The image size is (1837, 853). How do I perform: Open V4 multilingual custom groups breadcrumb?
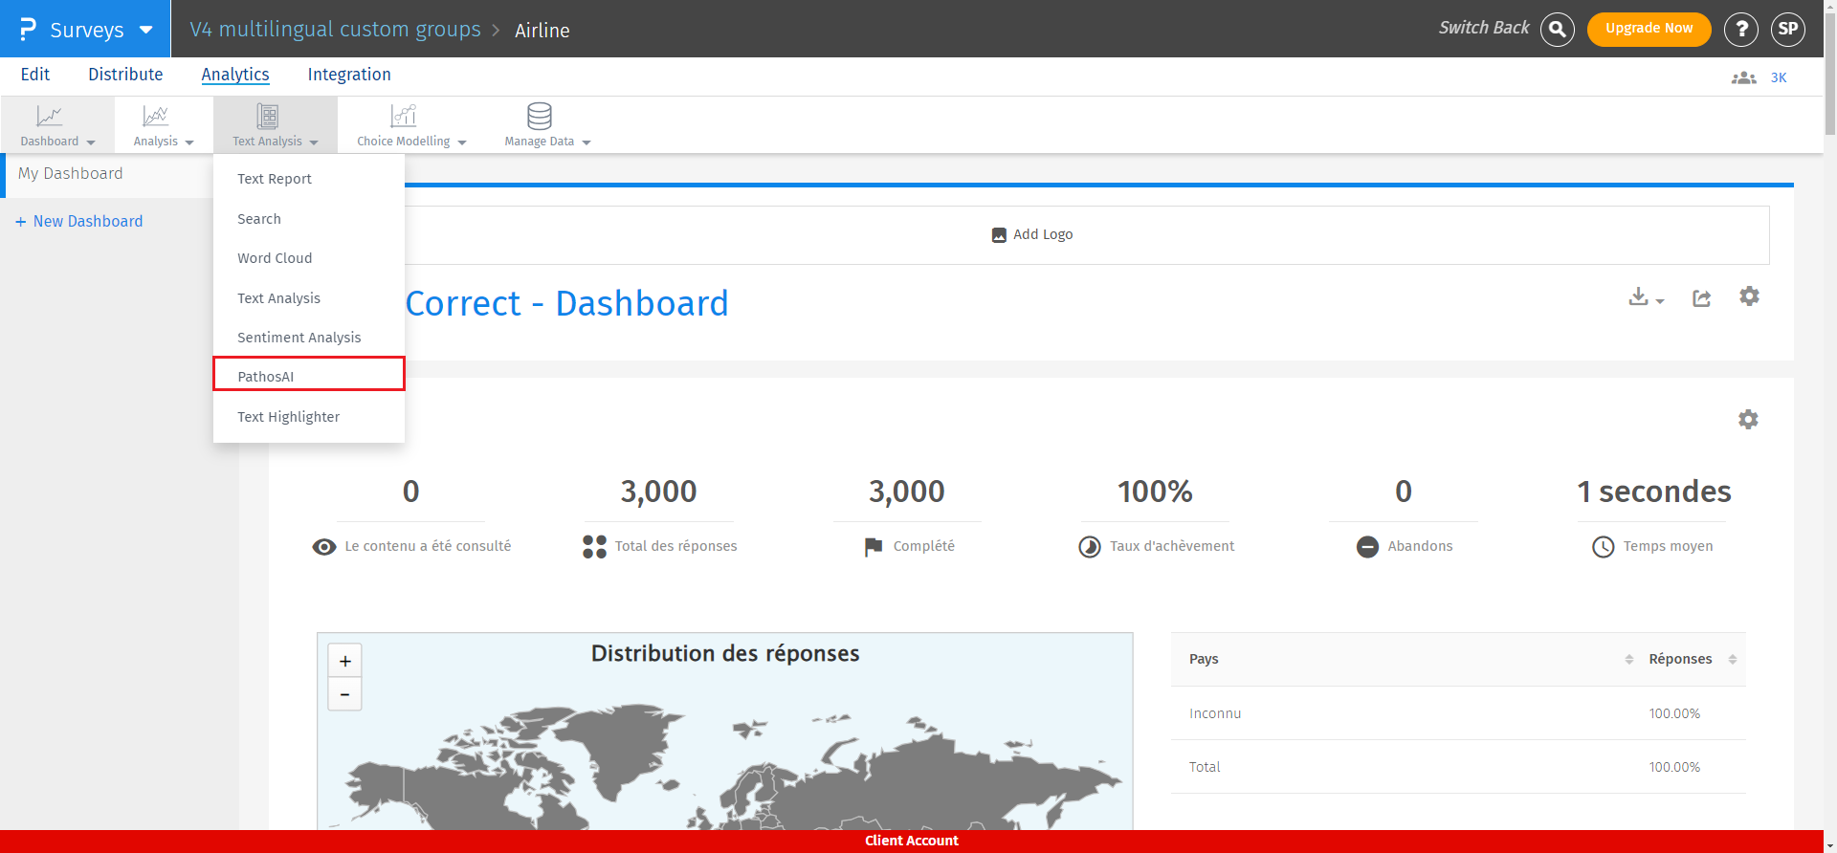coord(335,30)
